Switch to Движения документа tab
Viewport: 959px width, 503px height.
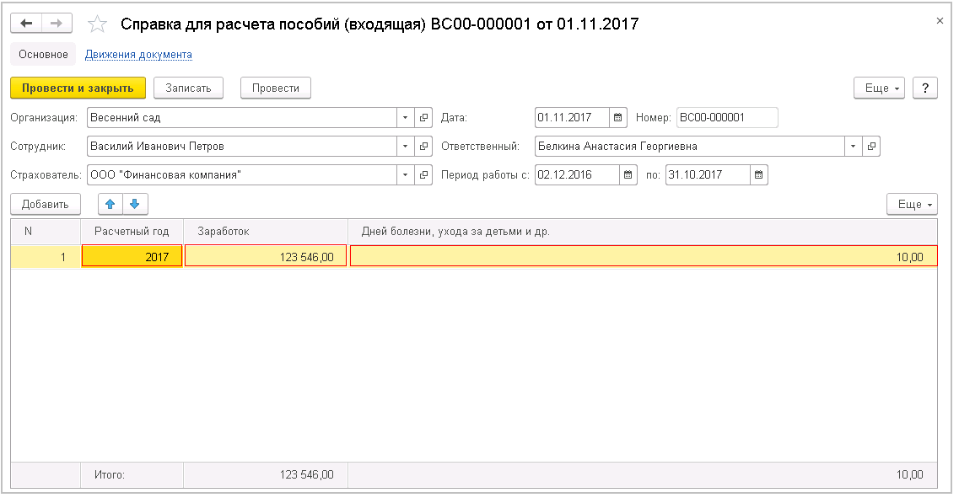138,55
